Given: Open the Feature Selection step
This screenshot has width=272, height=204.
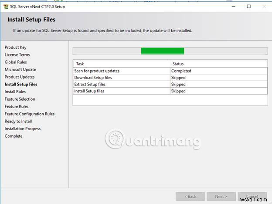Looking at the screenshot, I should (20, 99).
